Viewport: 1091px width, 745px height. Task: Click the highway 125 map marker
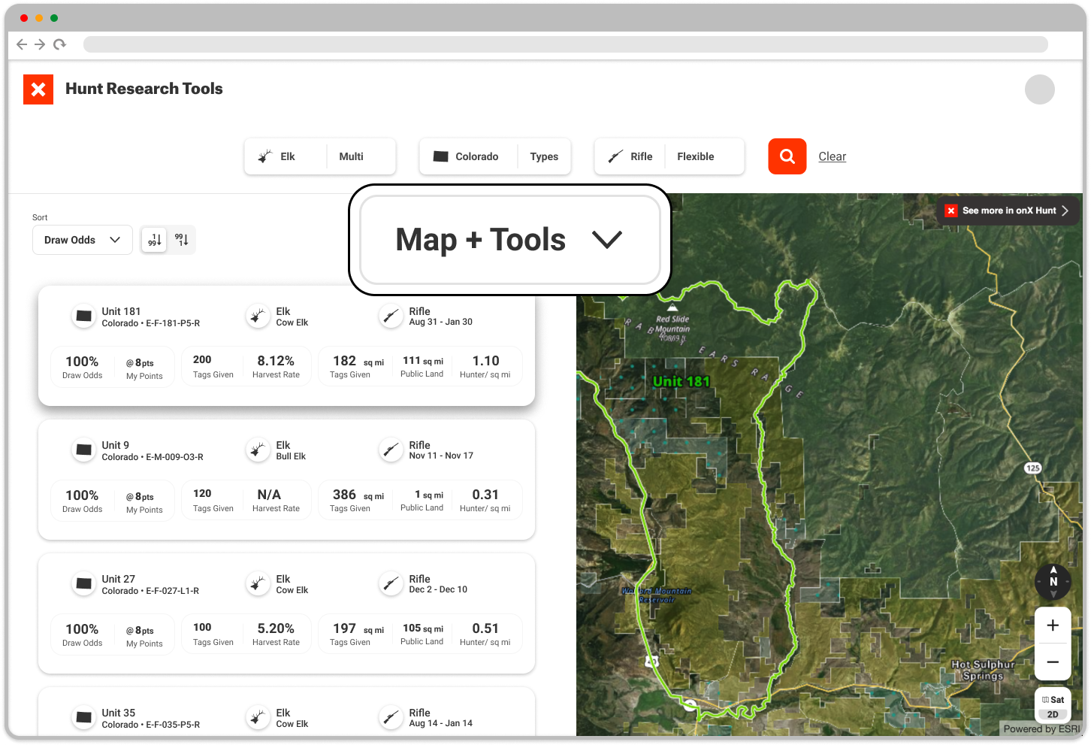(1033, 468)
